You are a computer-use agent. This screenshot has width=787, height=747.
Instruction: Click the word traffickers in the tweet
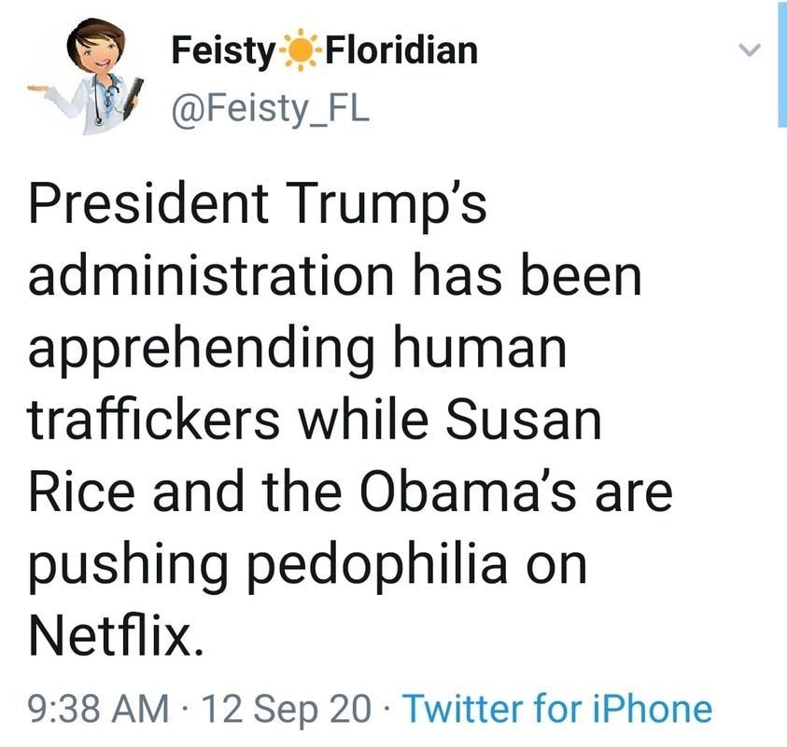154,420
